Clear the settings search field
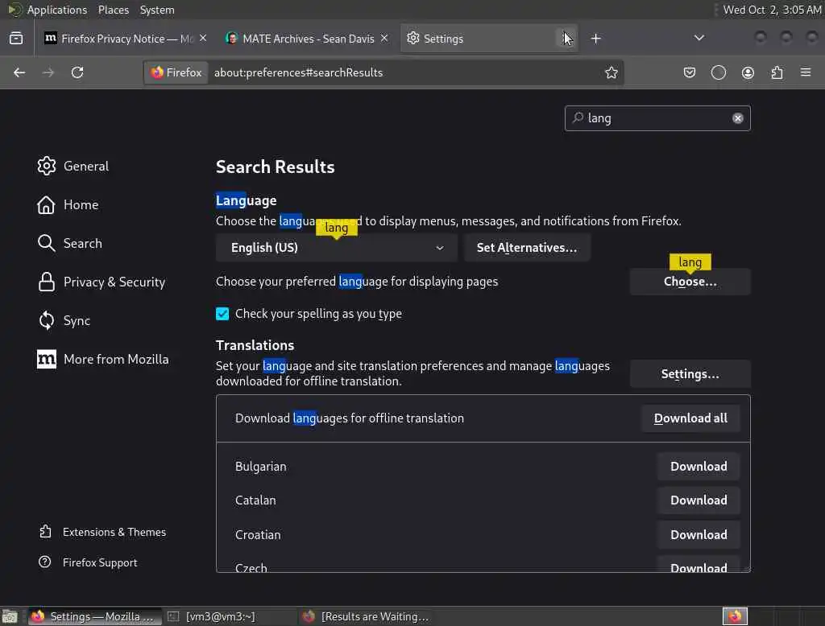The image size is (825, 626). click(738, 118)
